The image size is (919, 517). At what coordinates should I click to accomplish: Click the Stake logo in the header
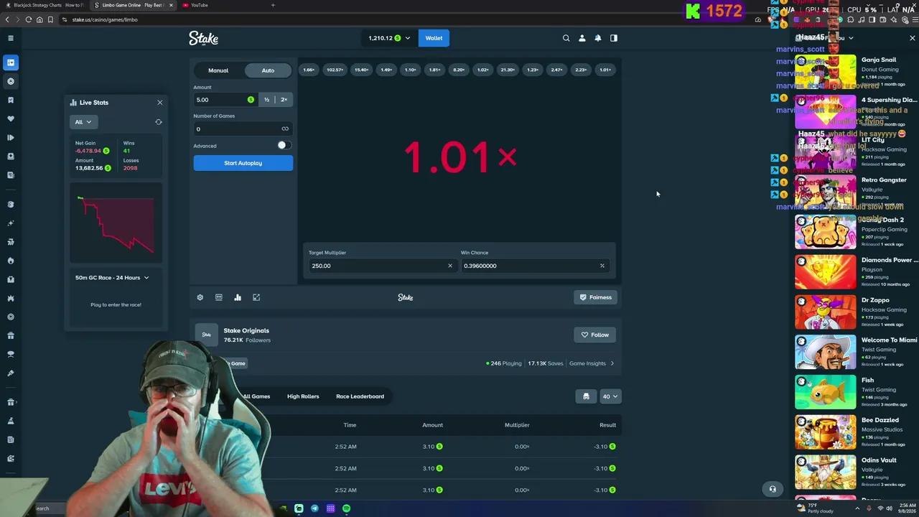click(x=203, y=38)
